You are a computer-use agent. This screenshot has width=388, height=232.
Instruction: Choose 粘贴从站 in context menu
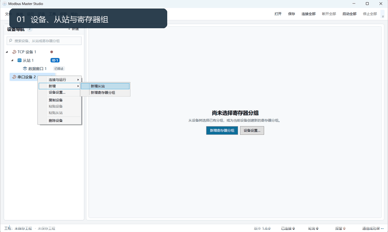[60, 113]
